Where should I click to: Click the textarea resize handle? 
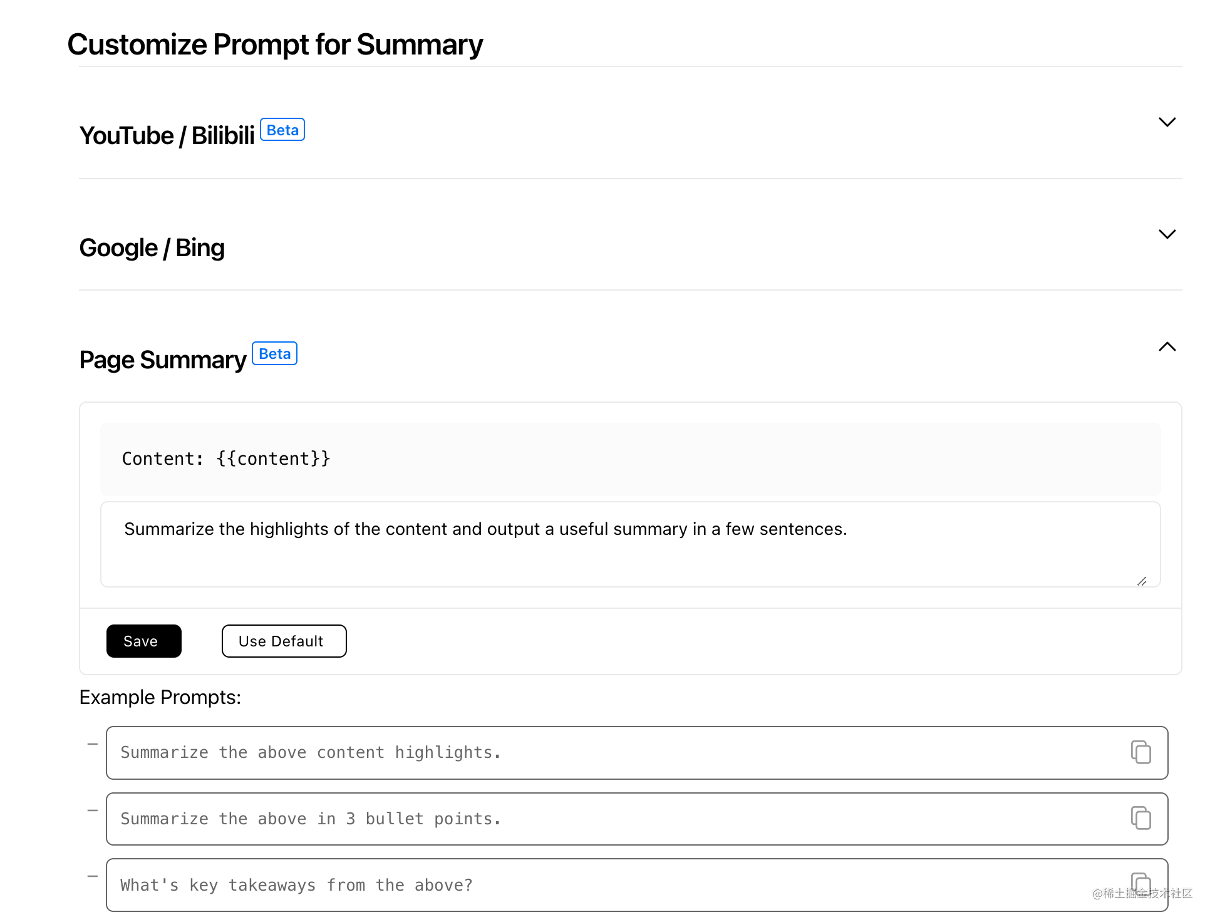1142,581
